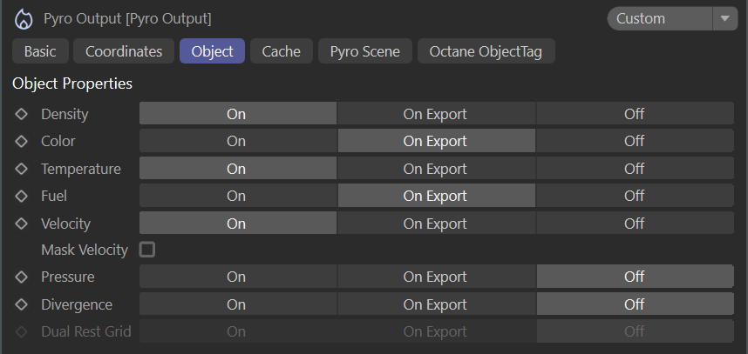The image size is (748, 354).
Task: Set Divergence to On
Action: (x=236, y=304)
